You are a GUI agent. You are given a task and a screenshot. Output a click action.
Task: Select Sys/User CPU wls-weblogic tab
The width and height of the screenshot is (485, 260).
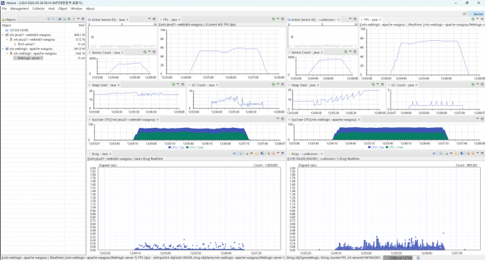324,120
